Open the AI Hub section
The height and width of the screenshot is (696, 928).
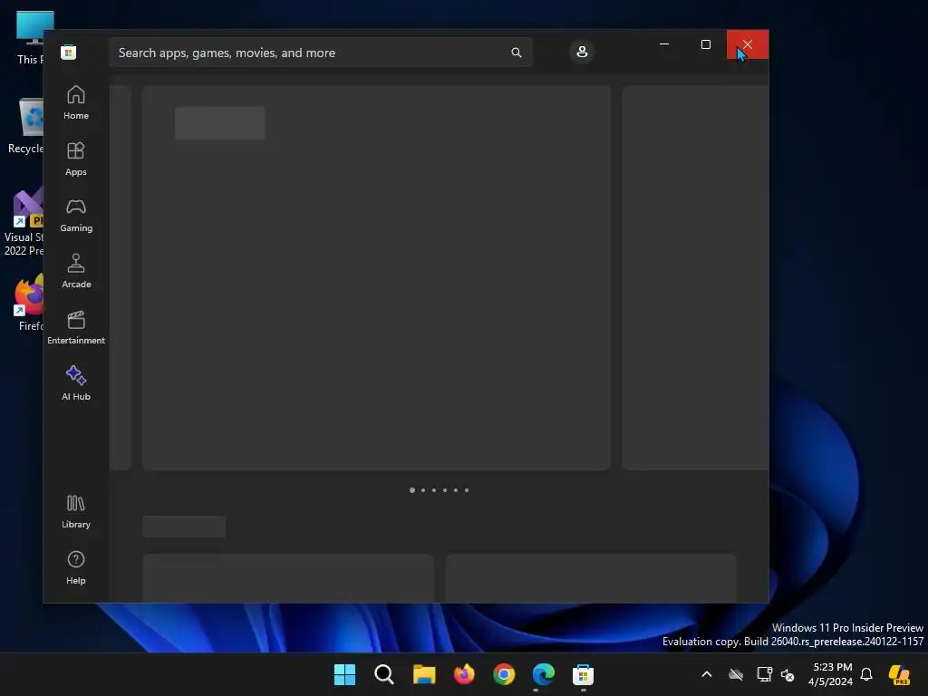pos(76,383)
